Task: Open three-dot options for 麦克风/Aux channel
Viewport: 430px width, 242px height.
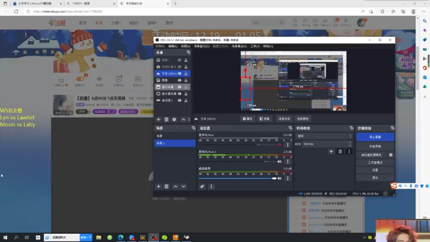Action: point(288,145)
